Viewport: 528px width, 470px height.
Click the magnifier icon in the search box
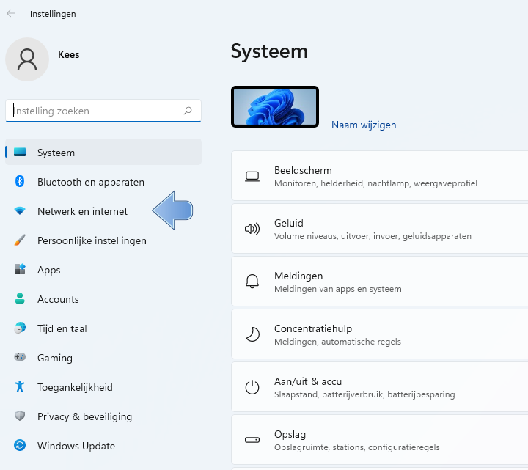188,111
